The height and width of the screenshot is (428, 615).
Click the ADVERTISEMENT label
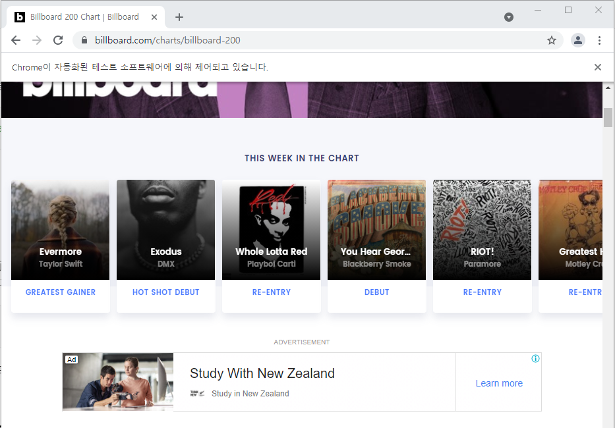(302, 342)
